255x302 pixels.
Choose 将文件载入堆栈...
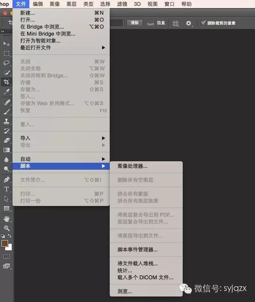[146, 264]
